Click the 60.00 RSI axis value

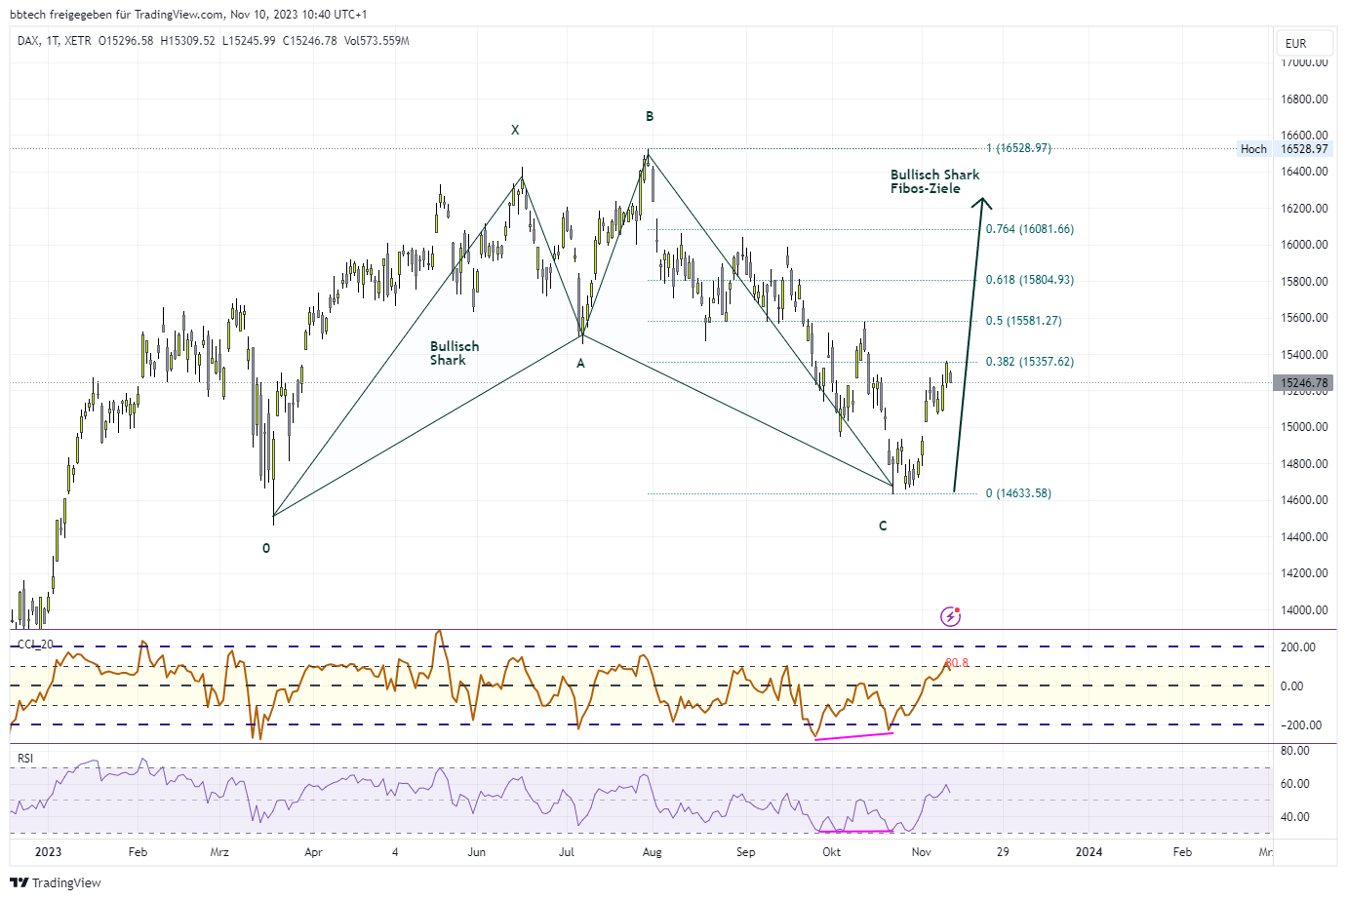point(1294,784)
